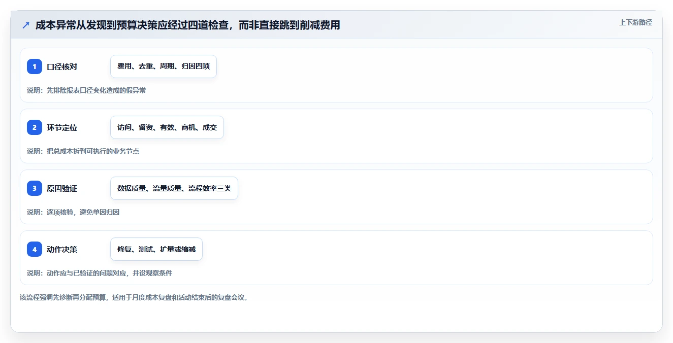
Task: Click the note 逐项核验，避免单因归因
Action: pyautogui.click(x=83, y=212)
